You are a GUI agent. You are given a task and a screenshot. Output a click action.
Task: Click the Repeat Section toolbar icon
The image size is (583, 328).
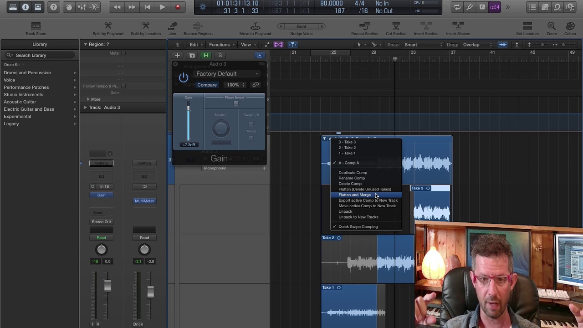[364, 26]
